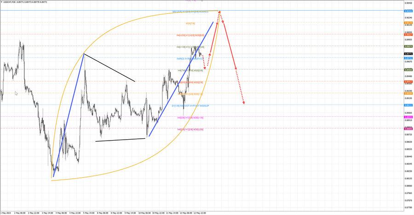Screen dimensions: 414x215
Task: Click the 0.90430 price scale value
Action: click(408, 3)
